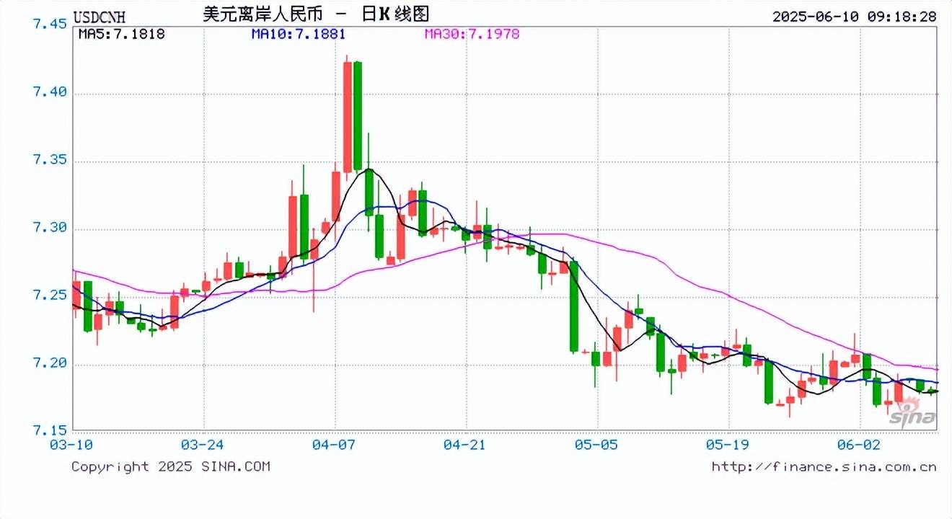This screenshot has height=519, width=952.
Task: Click the 05-05 date axis label
Action: tap(597, 445)
